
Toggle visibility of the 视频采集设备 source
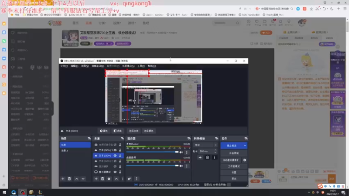coord(115,145)
